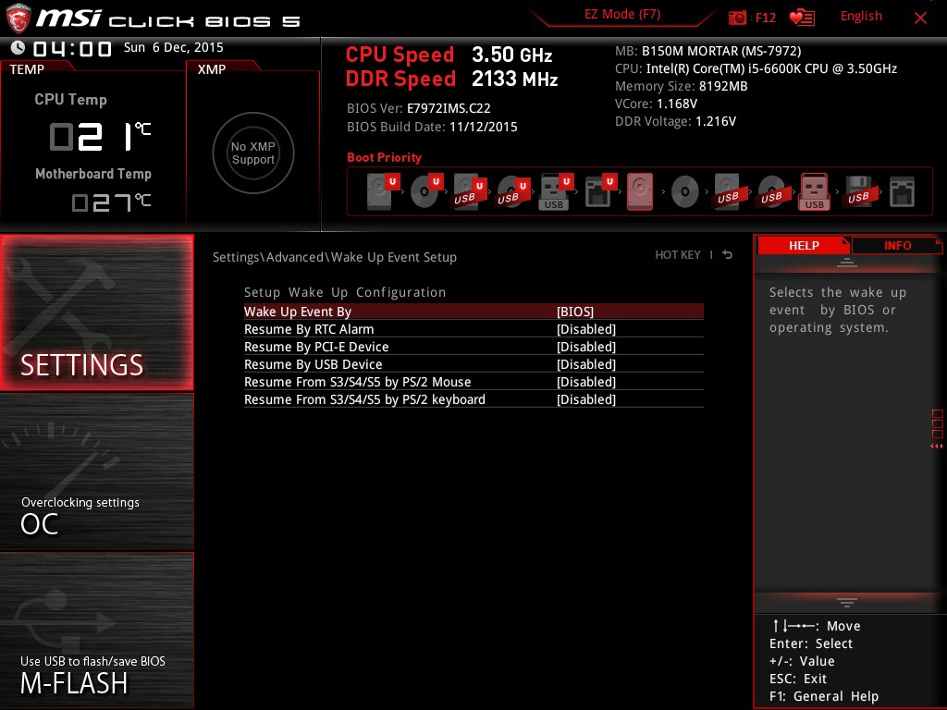The height and width of the screenshot is (710, 947).
Task: Click the 04:00 time display
Action: click(72, 48)
